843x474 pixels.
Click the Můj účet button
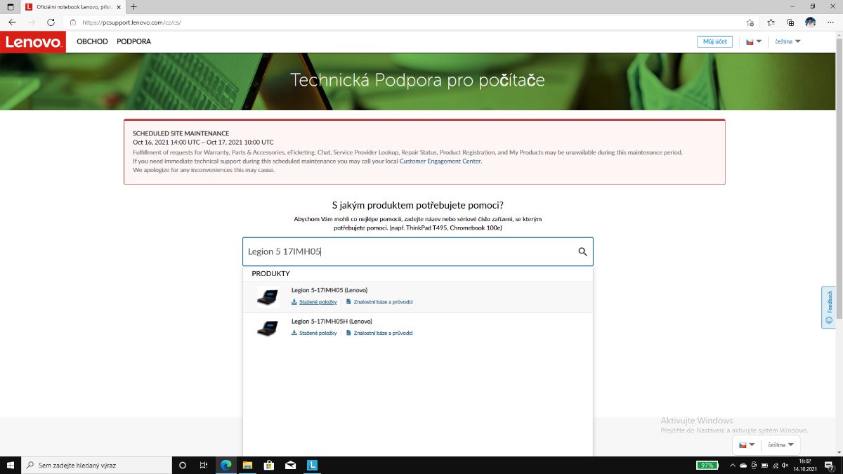714,41
